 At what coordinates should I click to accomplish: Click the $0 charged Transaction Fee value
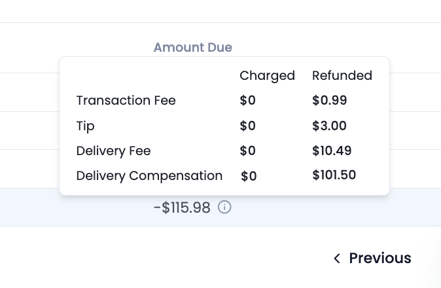click(x=248, y=100)
